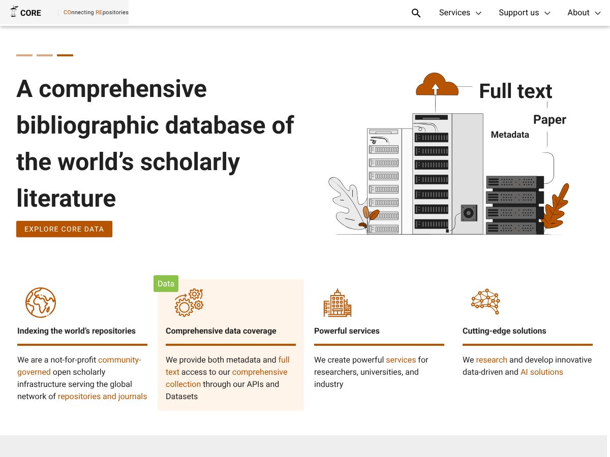Click the Full text label in illustration
Viewport: 610px width, 457px height.
coord(515,91)
